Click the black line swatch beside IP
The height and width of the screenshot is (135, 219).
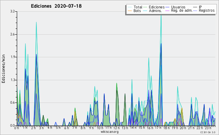[195, 7]
